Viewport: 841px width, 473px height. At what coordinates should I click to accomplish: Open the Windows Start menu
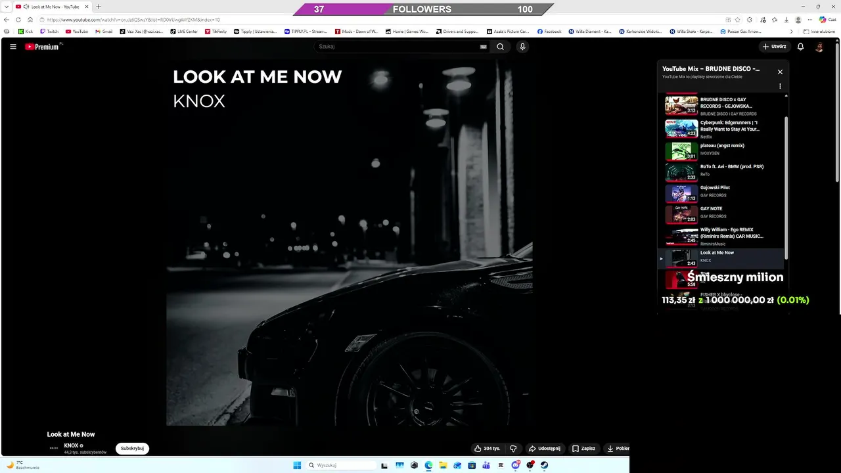[297, 465]
